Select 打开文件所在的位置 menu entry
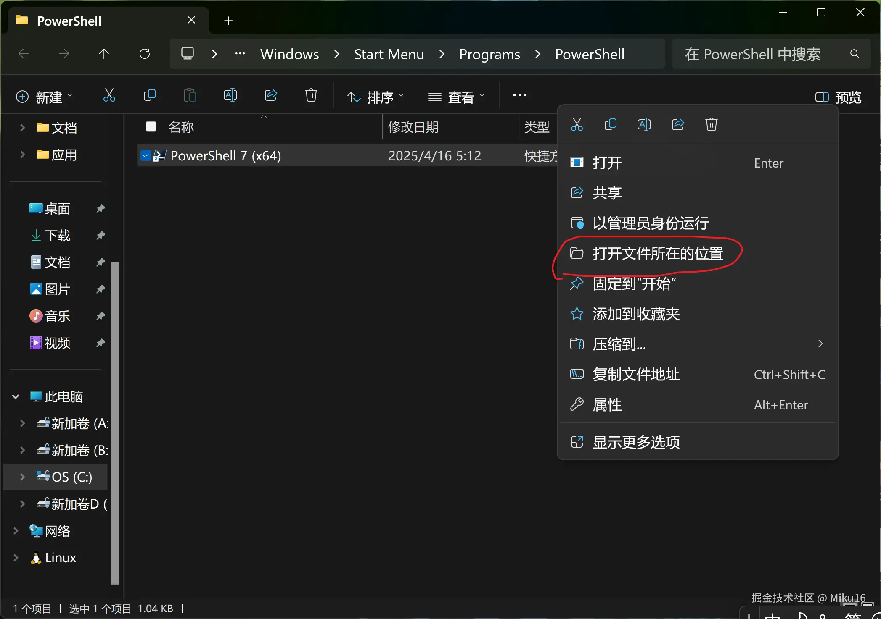This screenshot has height=619, width=881. [657, 254]
